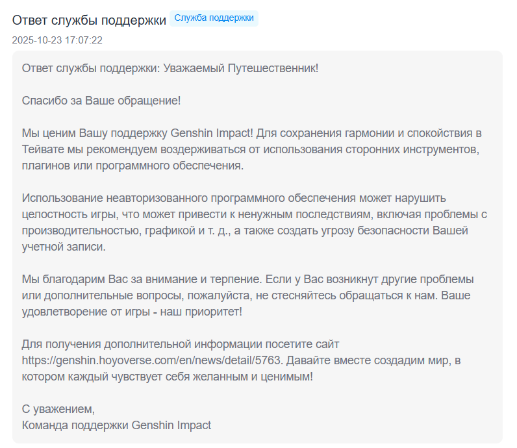Viewport: 517px width, 448px height.
Task: Click the heading "Ответ службы поддержки"
Action: tap(90, 20)
